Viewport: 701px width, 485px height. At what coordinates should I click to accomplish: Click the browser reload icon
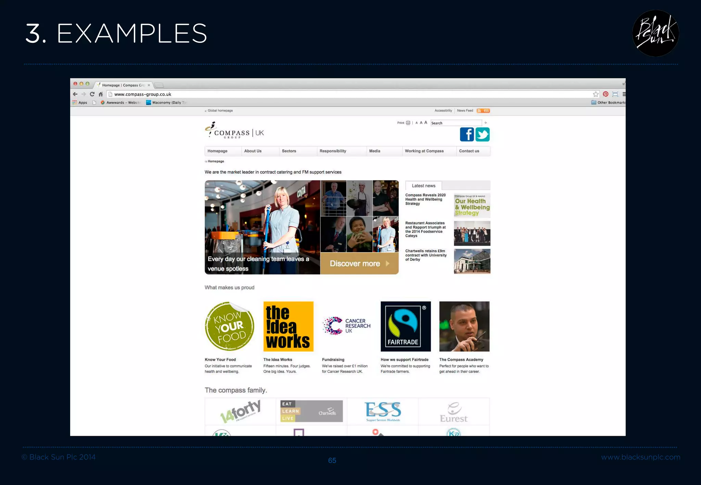(92, 94)
